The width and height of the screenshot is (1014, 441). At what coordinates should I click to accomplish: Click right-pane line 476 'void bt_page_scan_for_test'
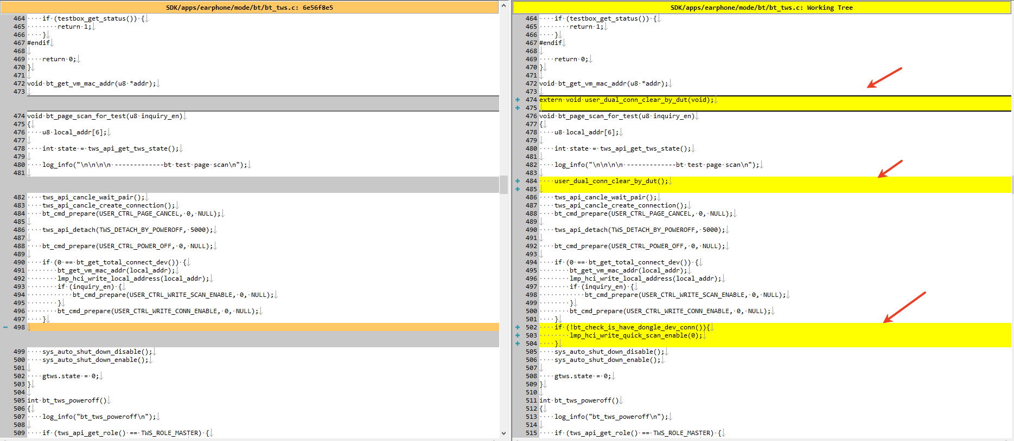(x=617, y=116)
